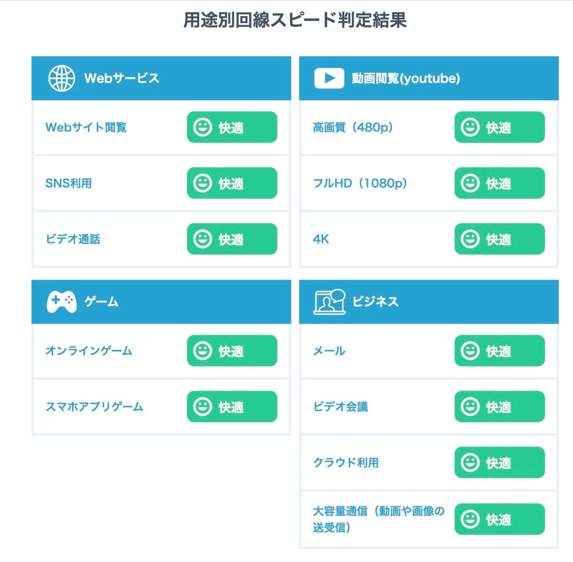Select the gamepad icon on ゲーム header
The height and width of the screenshot is (562, 573).
(61, 301)
